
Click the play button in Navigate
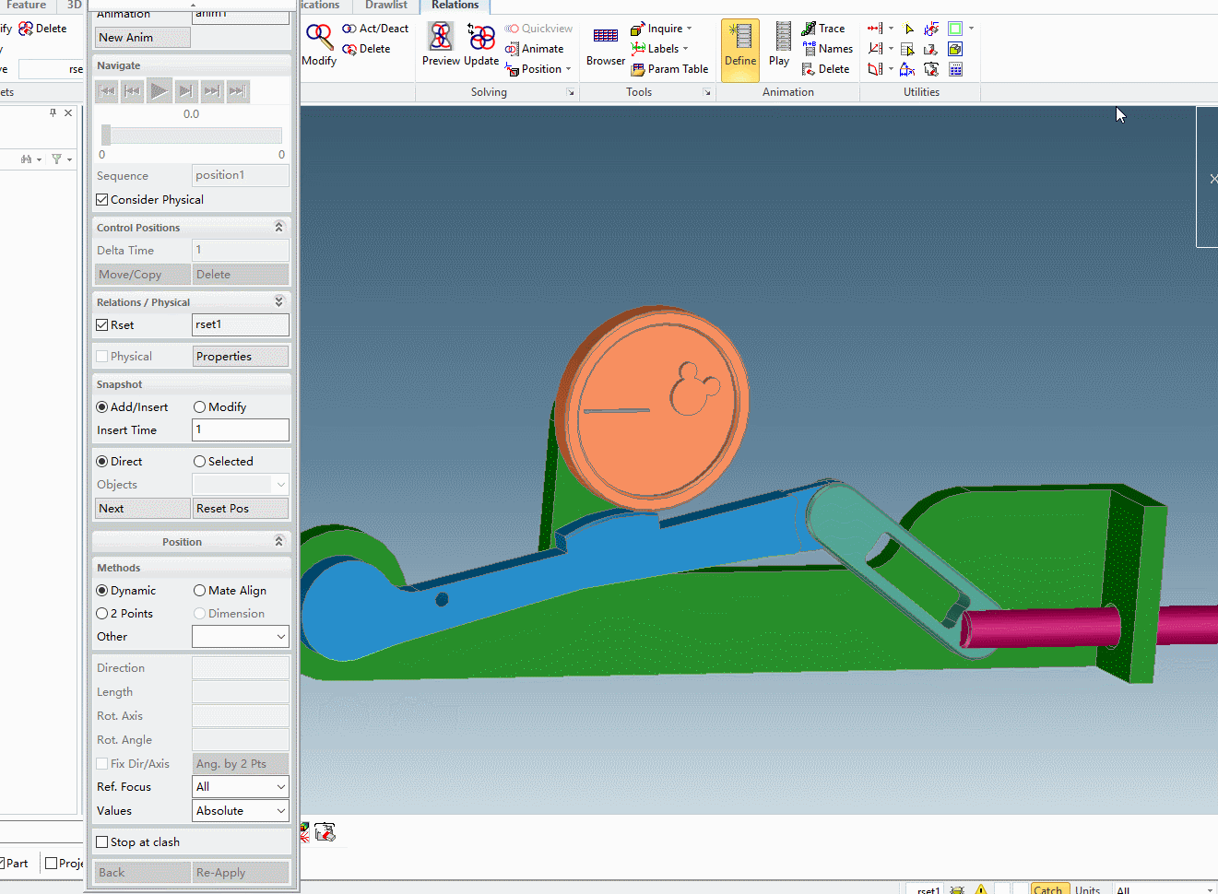(x=159, y=90)
